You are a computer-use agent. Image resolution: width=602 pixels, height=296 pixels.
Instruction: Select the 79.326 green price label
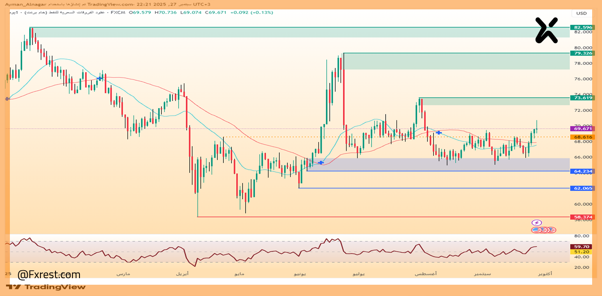pos(583,53)
